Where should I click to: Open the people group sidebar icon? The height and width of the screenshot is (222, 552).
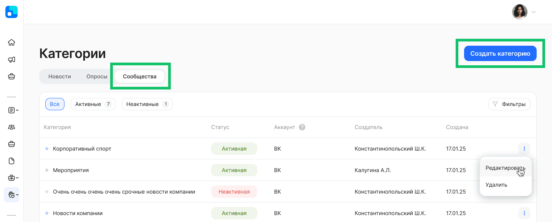pyautogui.click(x=12, y=127)
